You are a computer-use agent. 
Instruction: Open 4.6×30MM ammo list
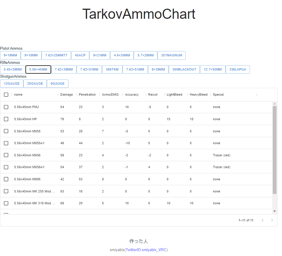point(122,55)
